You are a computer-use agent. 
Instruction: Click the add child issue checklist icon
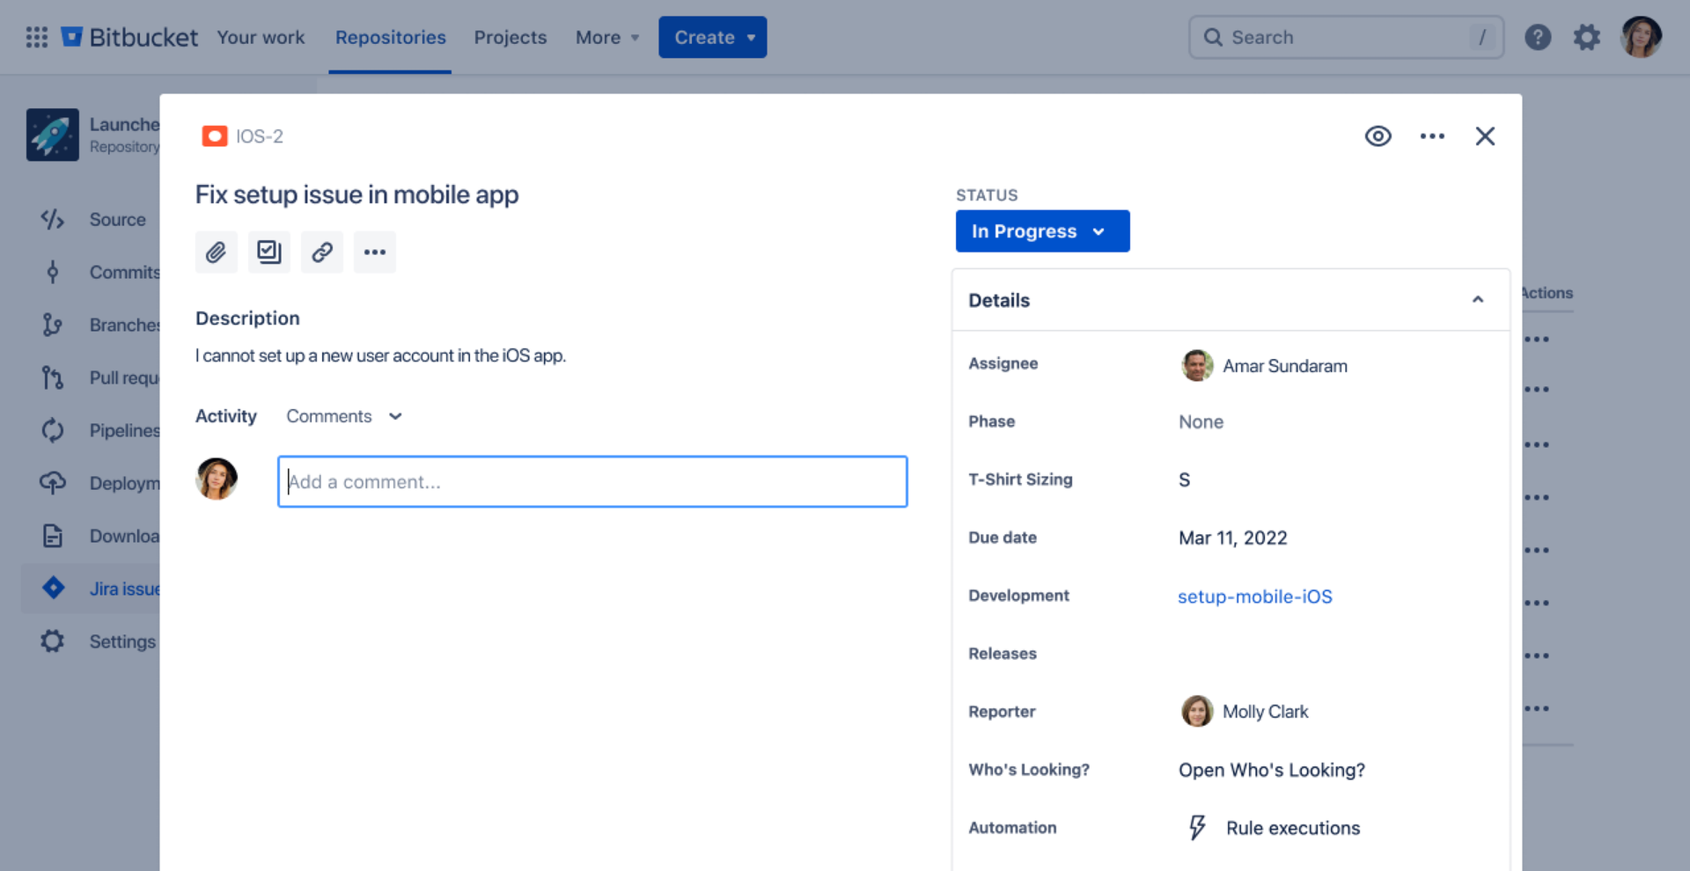(x=268, y=253)
